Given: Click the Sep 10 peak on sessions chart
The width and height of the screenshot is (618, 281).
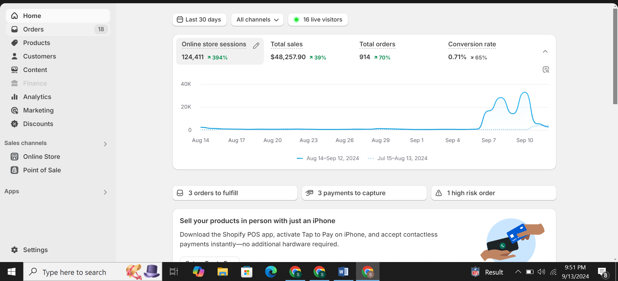Looking at the screenshot, I should 525,93.
